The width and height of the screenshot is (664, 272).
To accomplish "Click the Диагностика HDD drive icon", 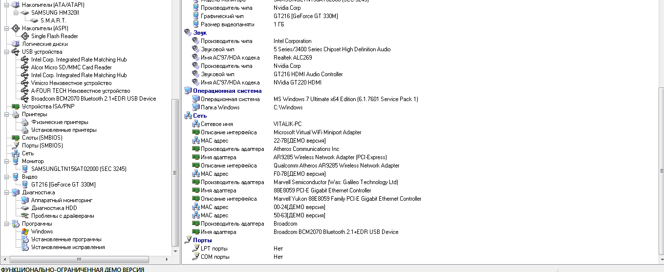I will 25,208.
